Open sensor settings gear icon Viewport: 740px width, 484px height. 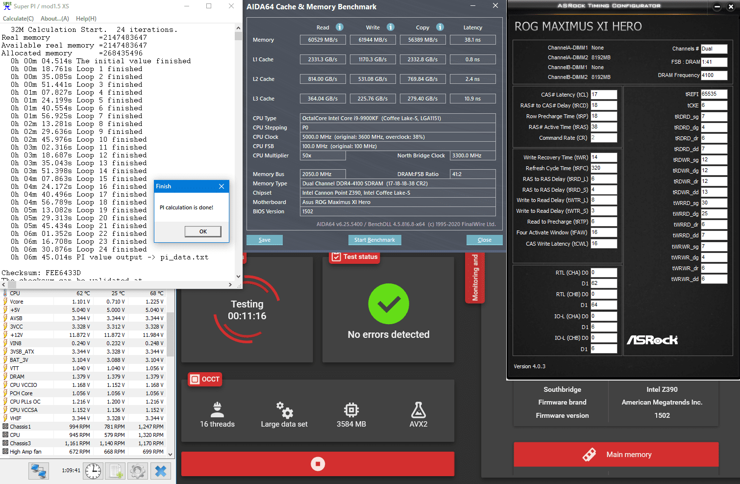pos(138,471)
